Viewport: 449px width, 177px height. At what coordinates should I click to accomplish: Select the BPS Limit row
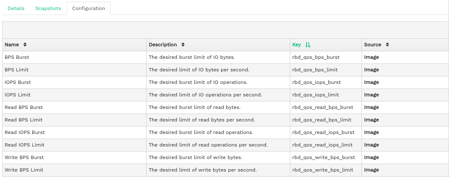coord(17,70)
